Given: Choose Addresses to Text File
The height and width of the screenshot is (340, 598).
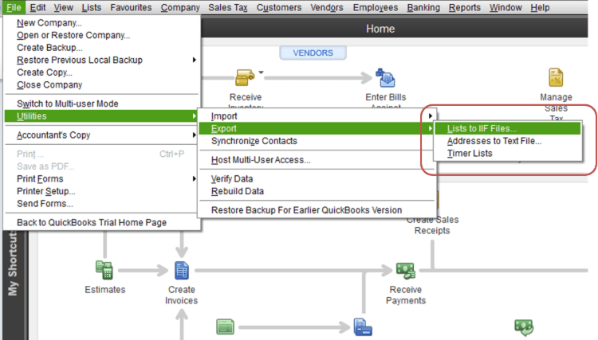Looking at the screenshot, I should click(494, 141).
